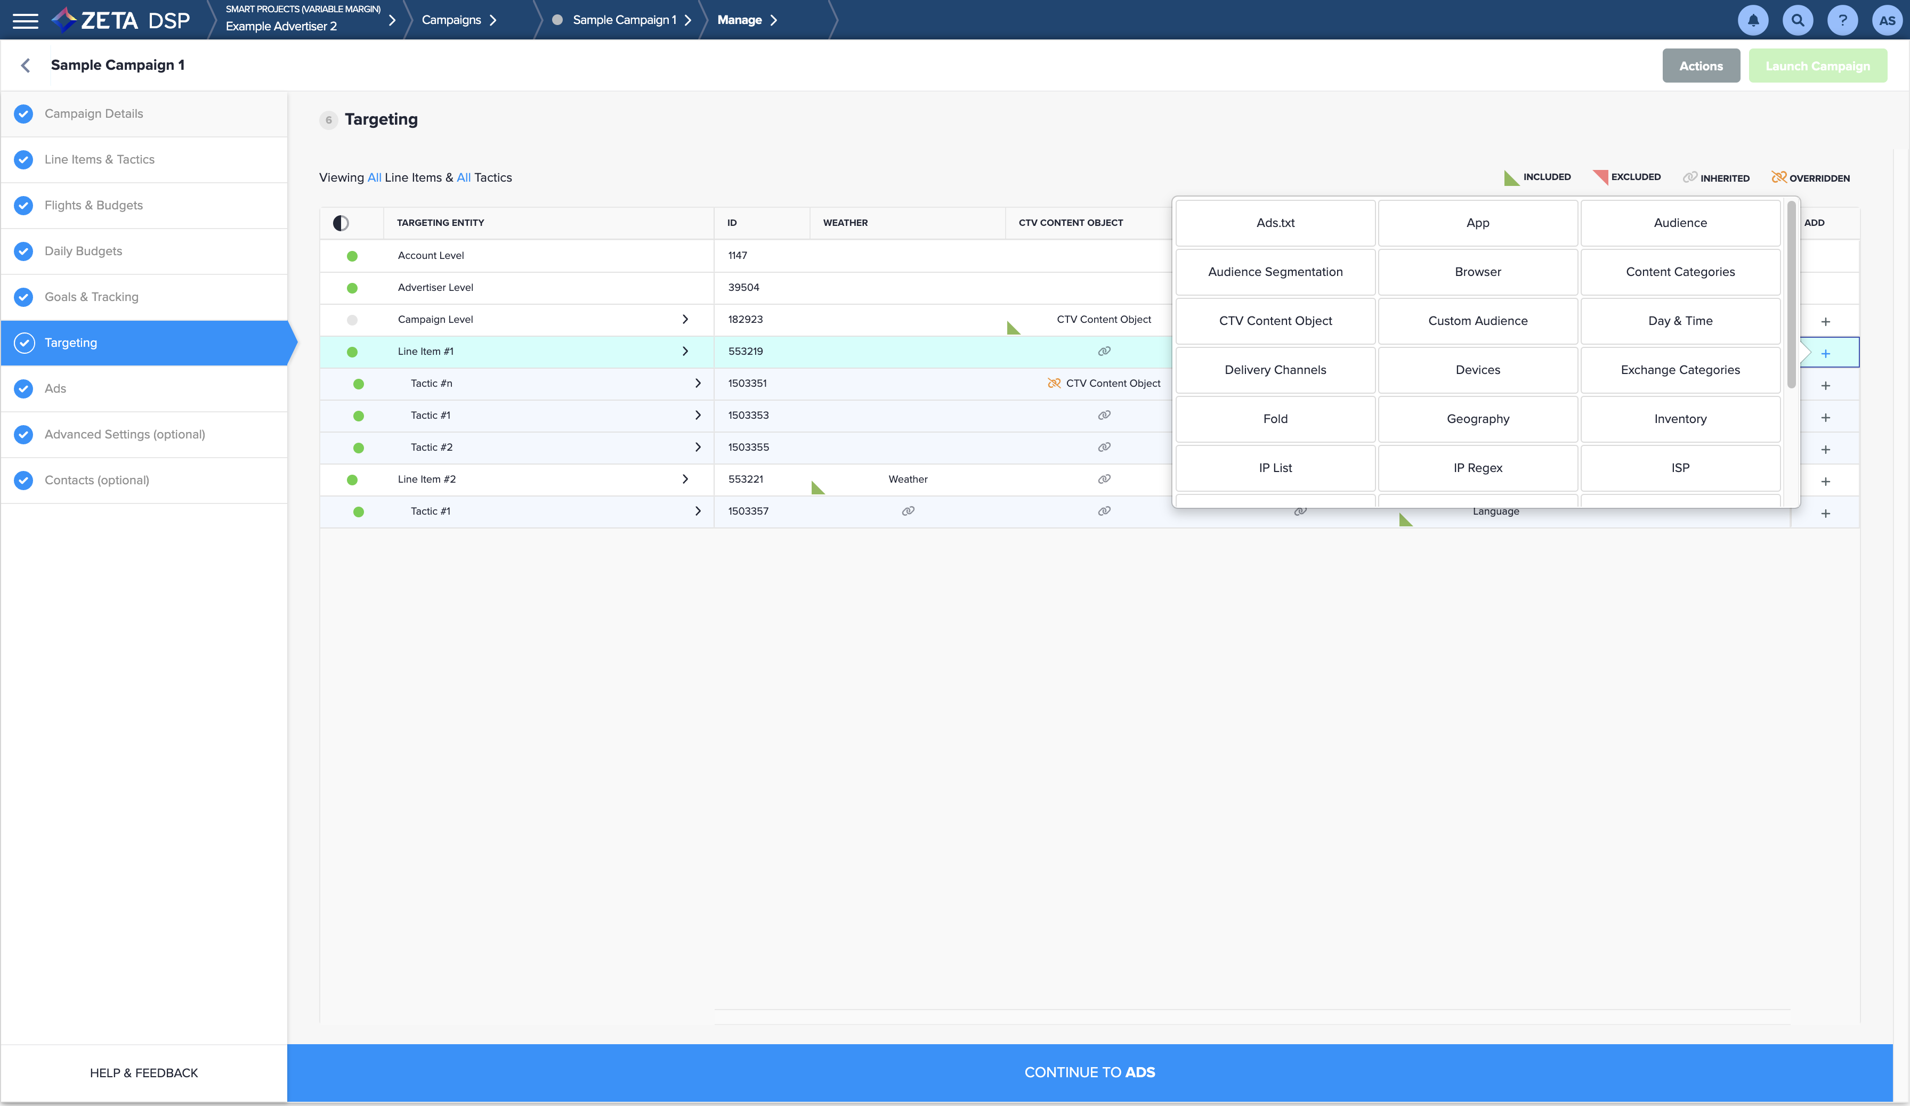Image resolution: width=1910 pixels, height=1106 pixels.
Task: Toggle the green status dot for Line Item #1
Action: tap(352, 352)
